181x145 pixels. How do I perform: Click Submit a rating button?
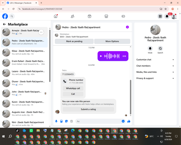[x=88, y=109]
